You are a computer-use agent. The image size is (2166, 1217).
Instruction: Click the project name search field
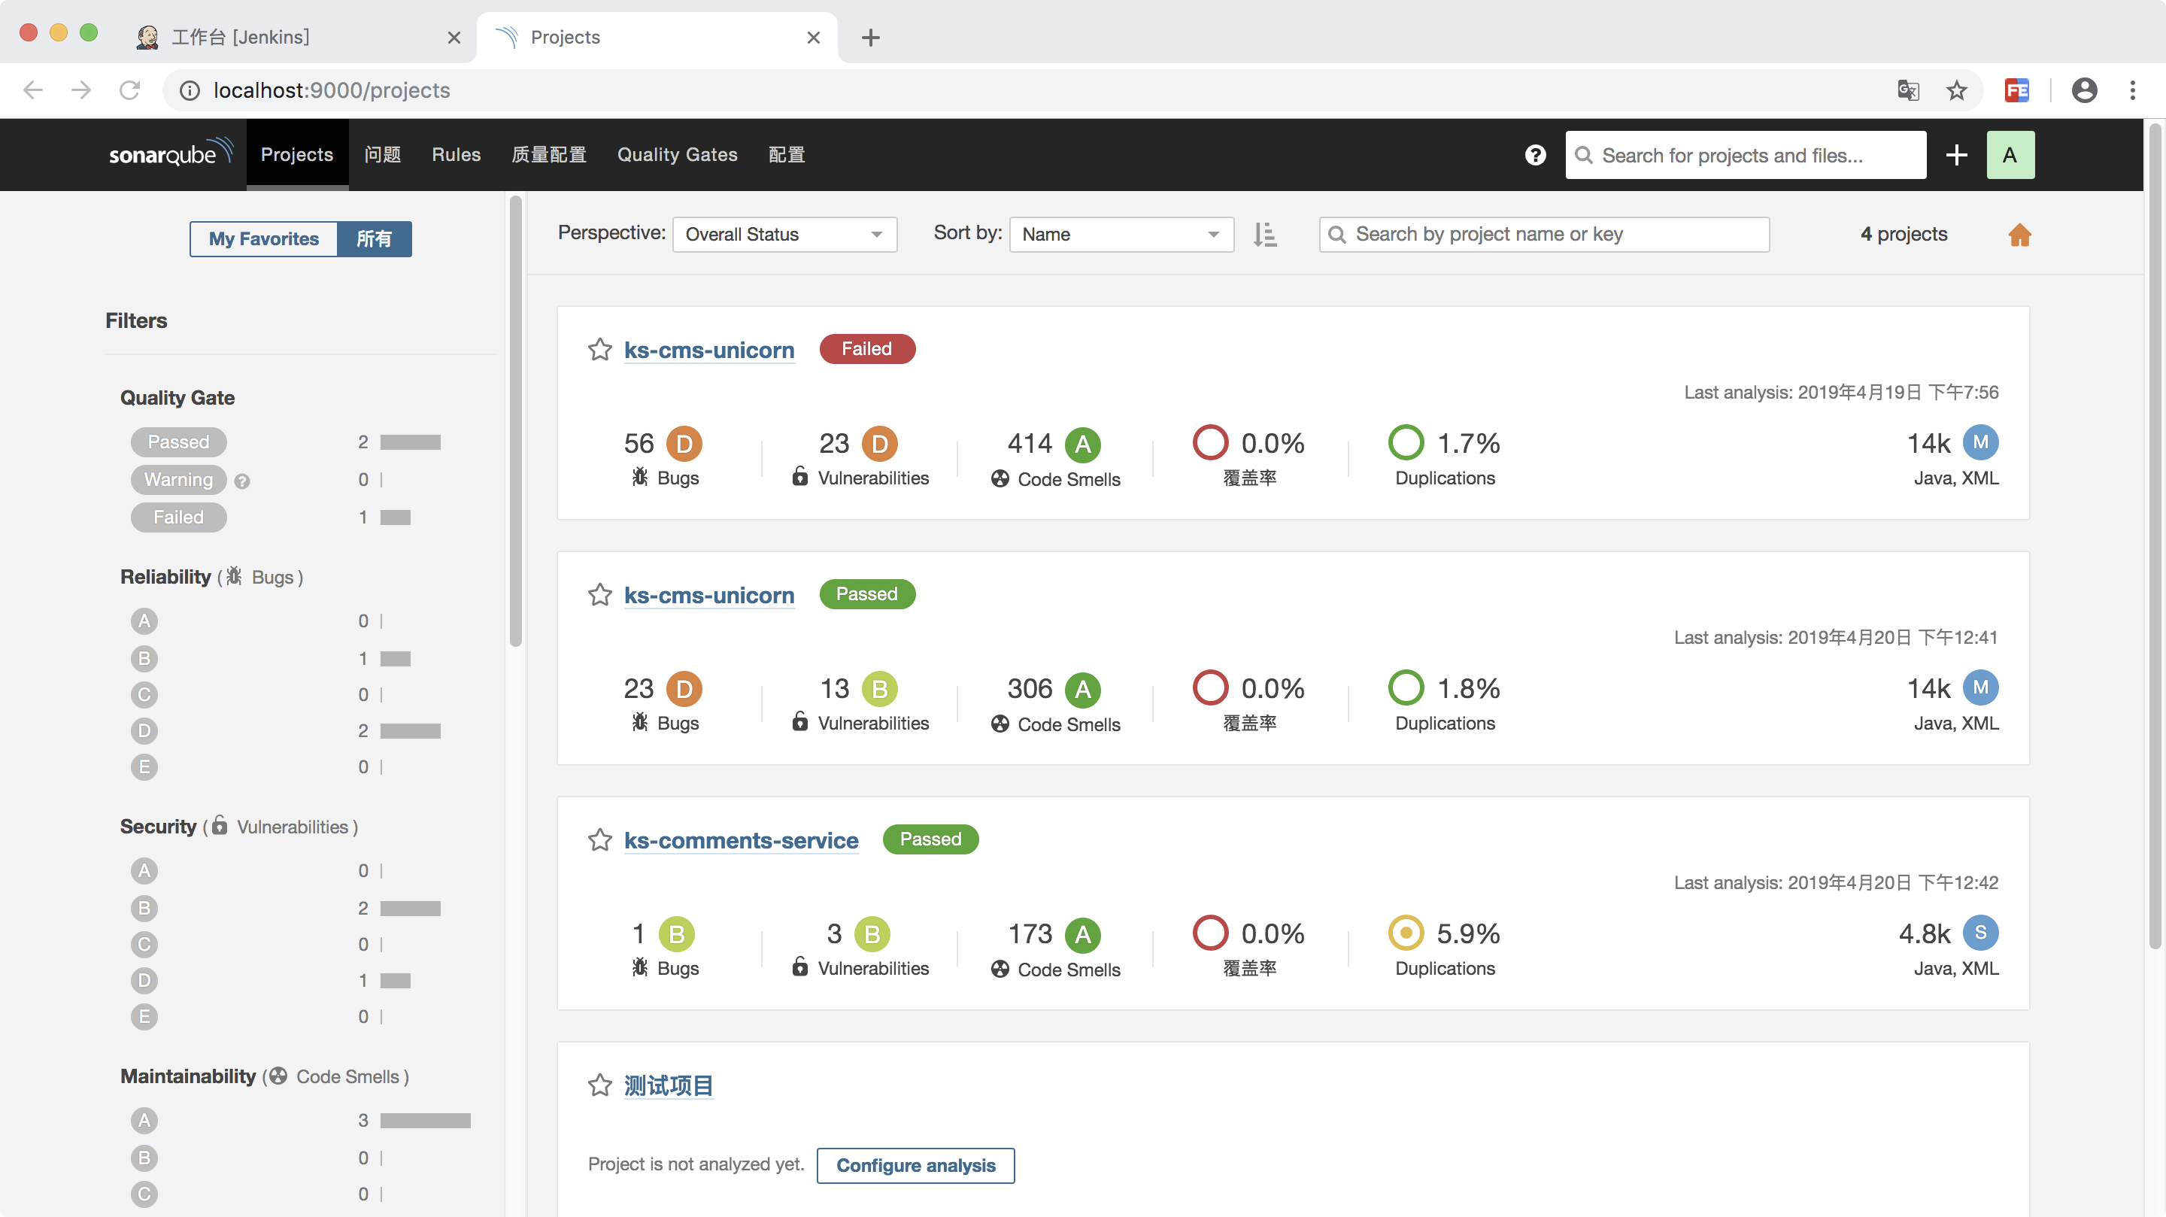coord(1543,235)
